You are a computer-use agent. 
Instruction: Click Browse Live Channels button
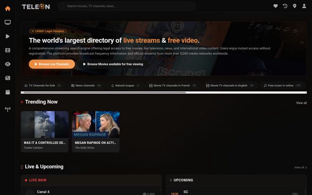pos(52,64)
